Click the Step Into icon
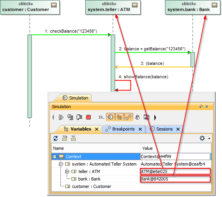The image size is (222, 197). (x=70, y=117)
